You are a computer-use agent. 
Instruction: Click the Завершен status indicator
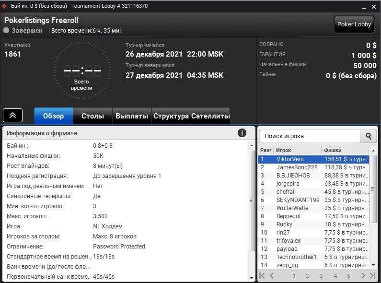pyautogui.click(x=23, y=30)
